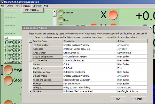
Task: Click the Description column header
Action: coord(90,41)
